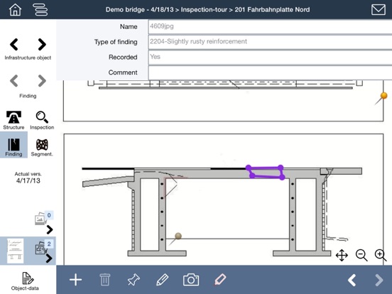Expand the drawings list with 2 badge

pyautogui.click(x=49, y=258)
